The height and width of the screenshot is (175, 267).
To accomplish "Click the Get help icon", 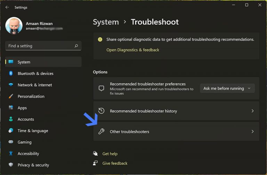I will coord(95,153).
